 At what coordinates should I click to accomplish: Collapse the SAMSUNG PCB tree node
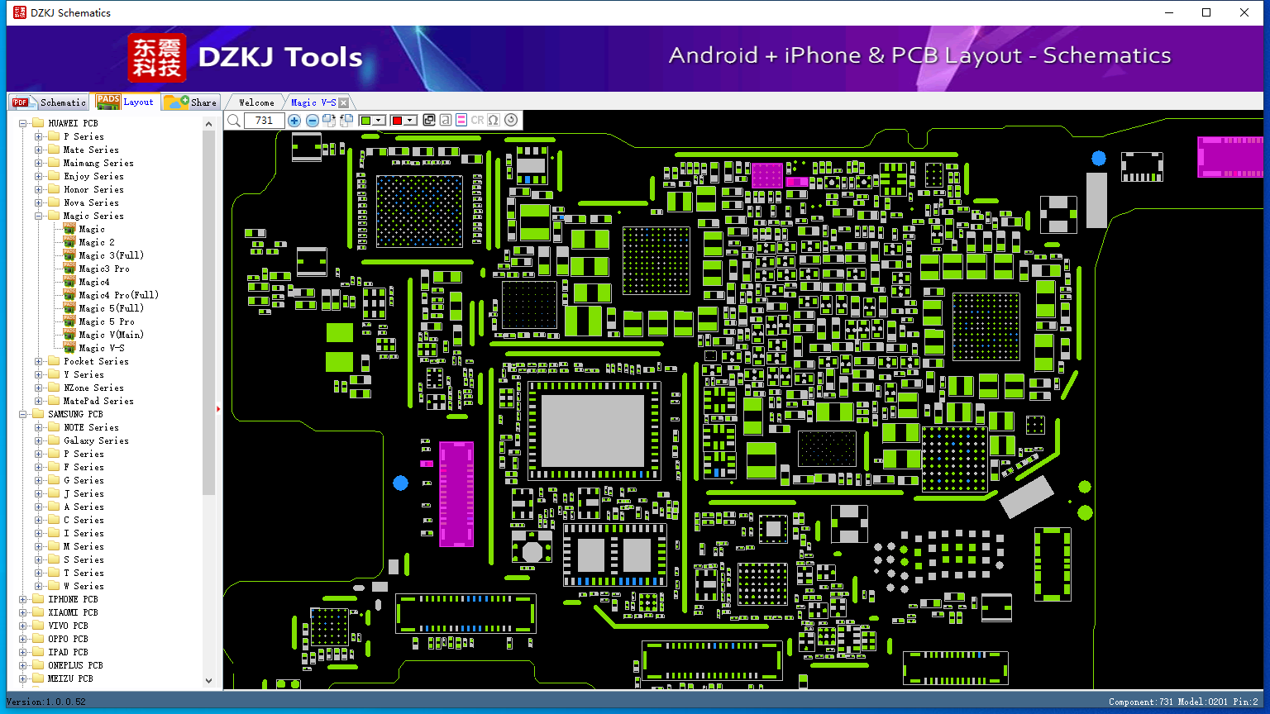(23, 414)
